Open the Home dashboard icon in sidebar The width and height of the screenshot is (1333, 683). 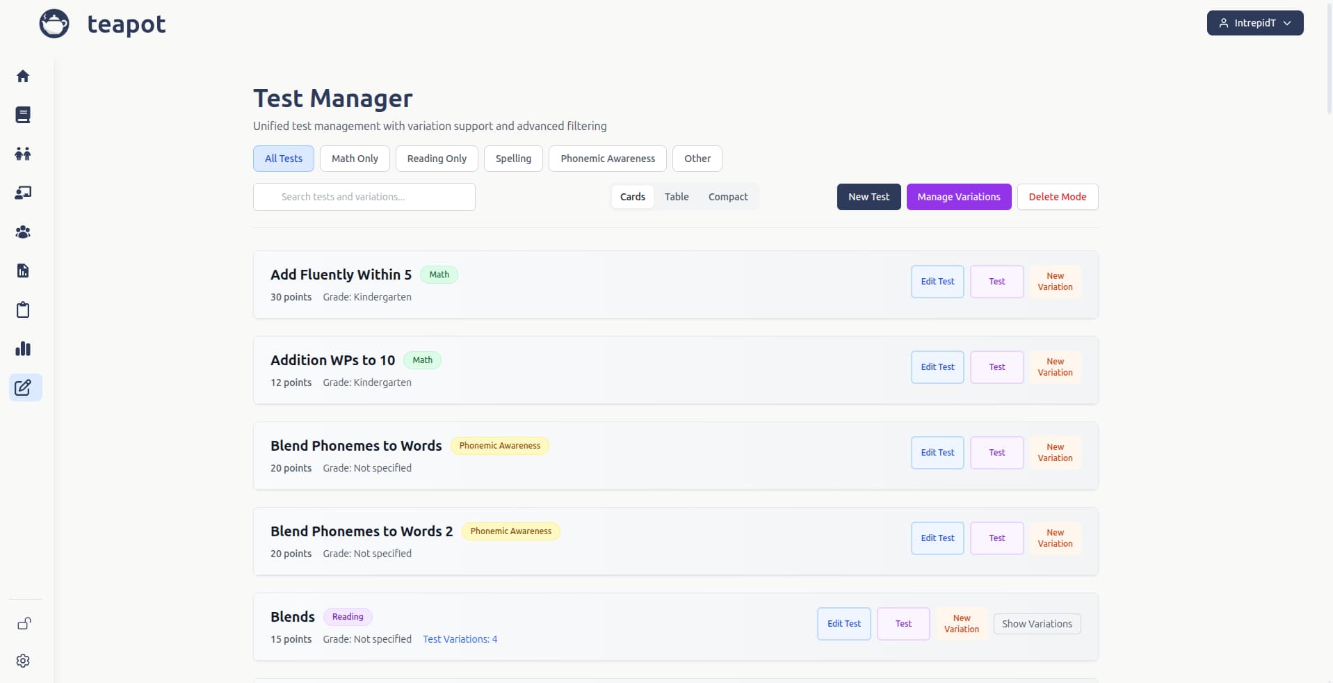23,76
